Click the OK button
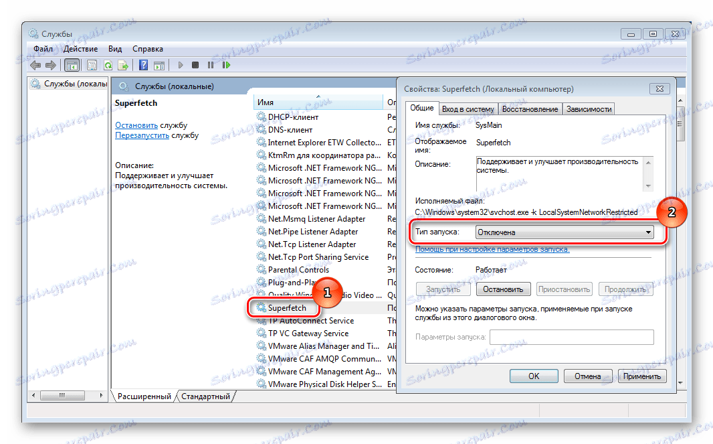Image resolution: width=713 pixels, height=444 pixels. [534, 376]
